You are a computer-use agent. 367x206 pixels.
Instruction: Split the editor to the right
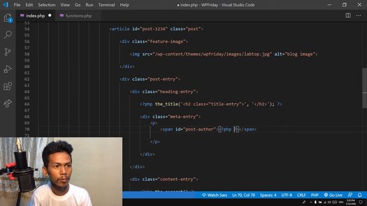tap(348, 15)
